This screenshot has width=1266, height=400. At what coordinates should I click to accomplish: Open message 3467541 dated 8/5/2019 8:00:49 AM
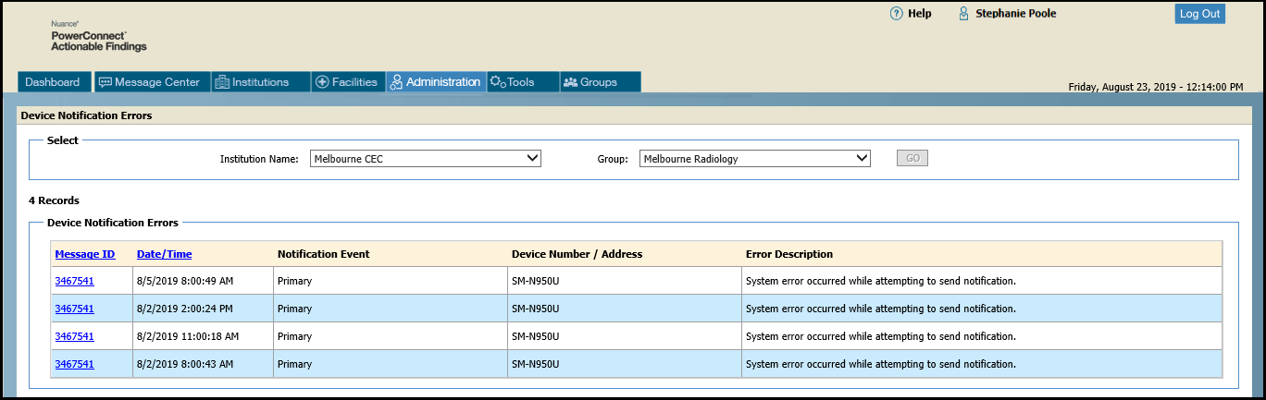tap(74, 281)
